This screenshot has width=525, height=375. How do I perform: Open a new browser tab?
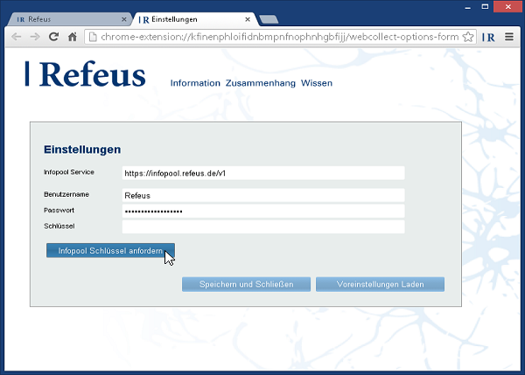click(269, 18)
